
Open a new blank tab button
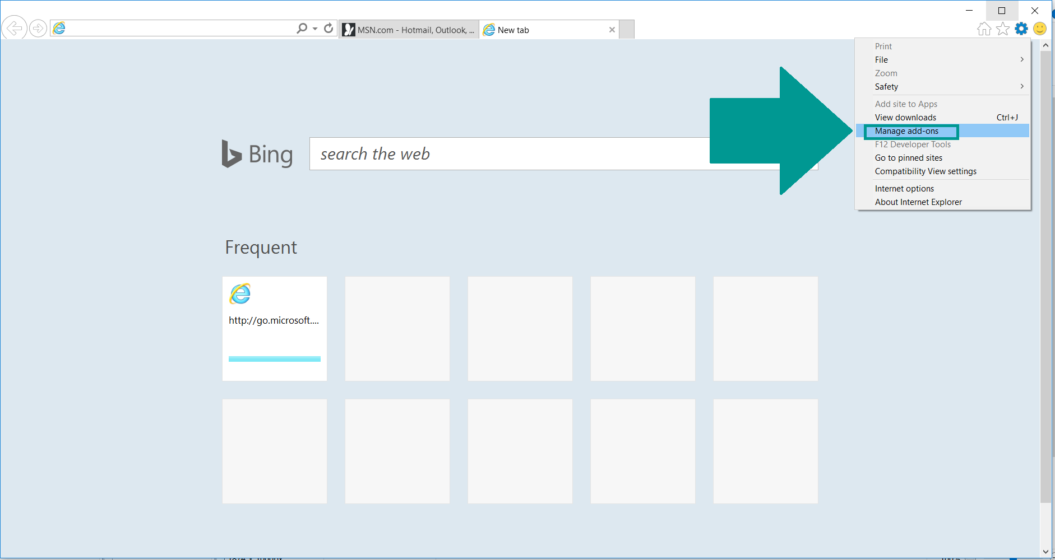627,30
